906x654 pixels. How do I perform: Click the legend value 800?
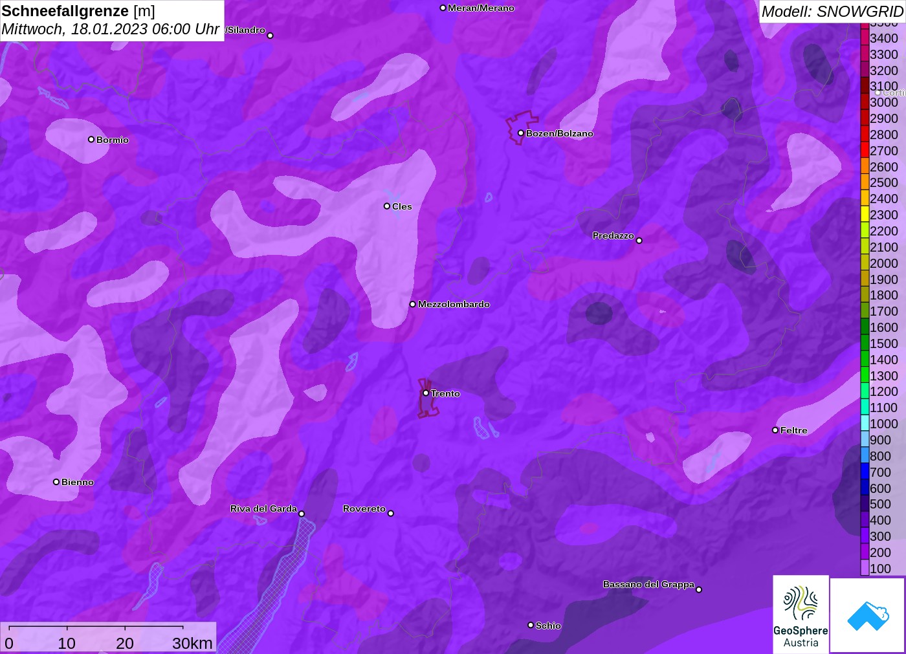880,456
